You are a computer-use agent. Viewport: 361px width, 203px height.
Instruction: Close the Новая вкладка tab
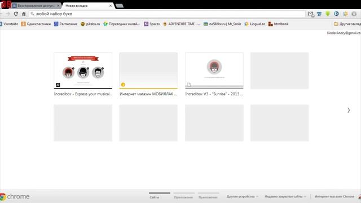coord(111,6)
